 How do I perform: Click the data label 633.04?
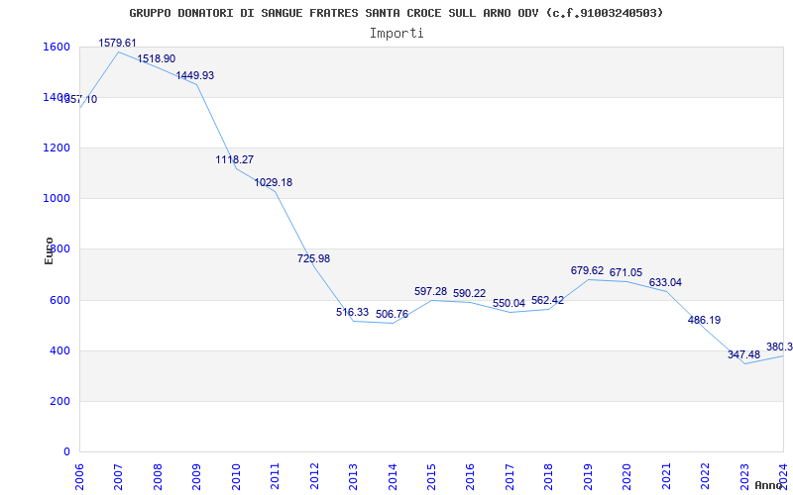[665, 283]
